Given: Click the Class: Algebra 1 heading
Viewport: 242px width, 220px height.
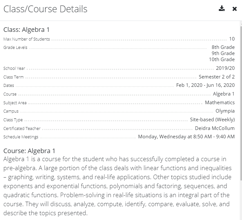Looking at the screenshot, I should click(26, 30).
